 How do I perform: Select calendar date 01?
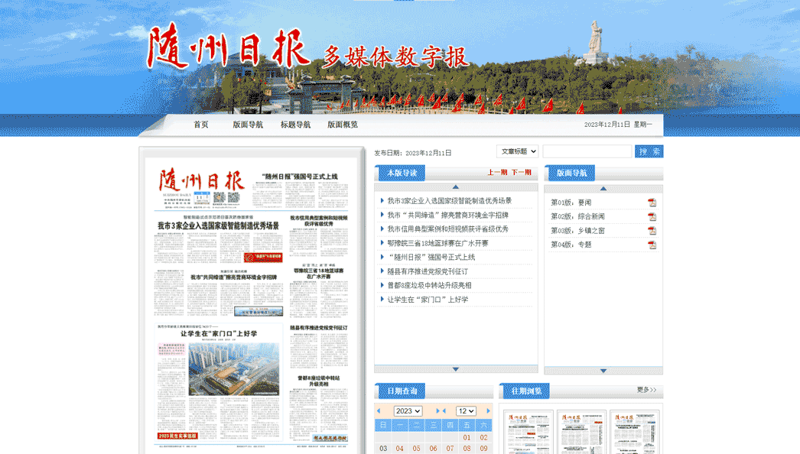pyautogui.click(x=467, y=437)
